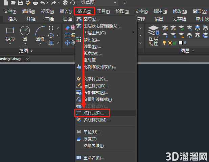The image size is (209, 162).
Task: Choose 单位(U)... menu entry
Action: [x=106, y=132]
